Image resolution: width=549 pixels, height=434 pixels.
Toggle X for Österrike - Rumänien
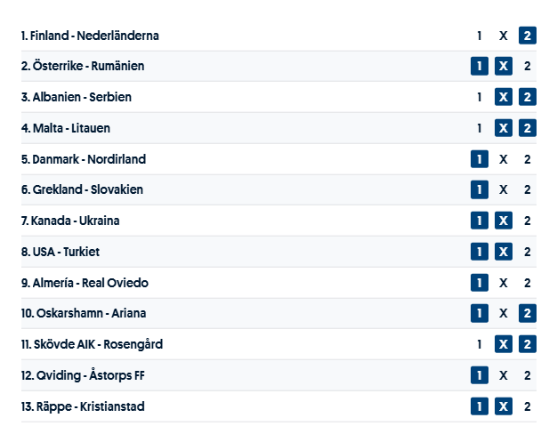tap(504, 67)
